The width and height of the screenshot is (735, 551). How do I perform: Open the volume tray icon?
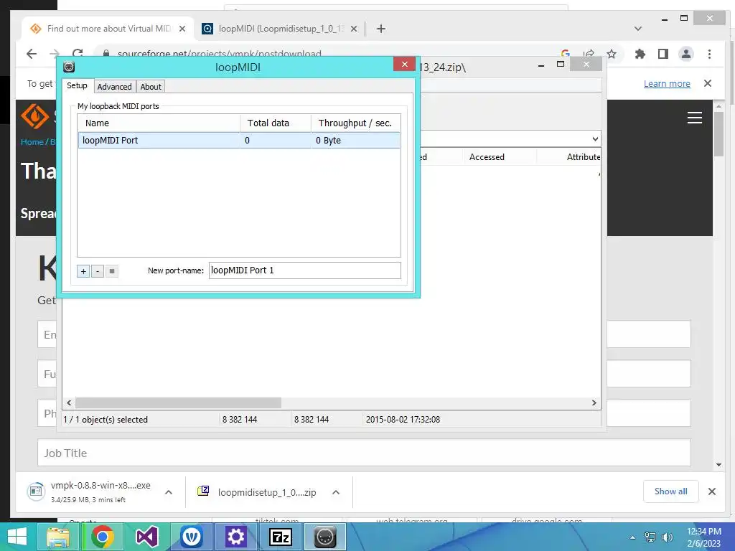(667, 537)
